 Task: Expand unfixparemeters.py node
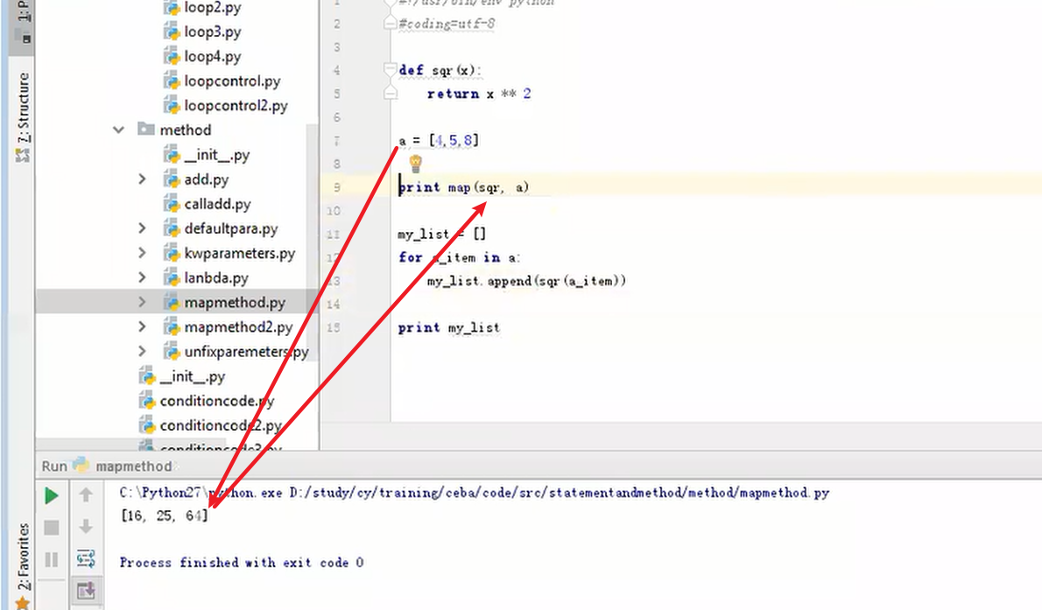pyautogui.click(x=142, y=351)
